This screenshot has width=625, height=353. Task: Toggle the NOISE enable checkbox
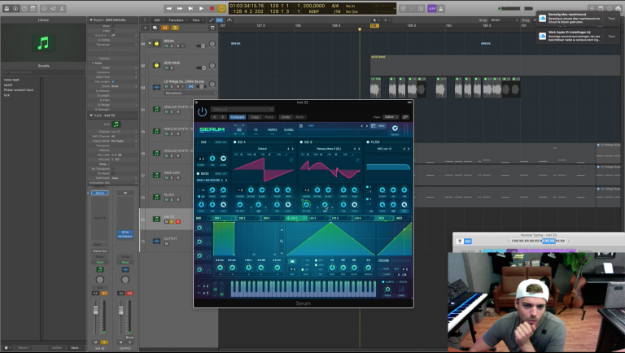coord(198,174)
